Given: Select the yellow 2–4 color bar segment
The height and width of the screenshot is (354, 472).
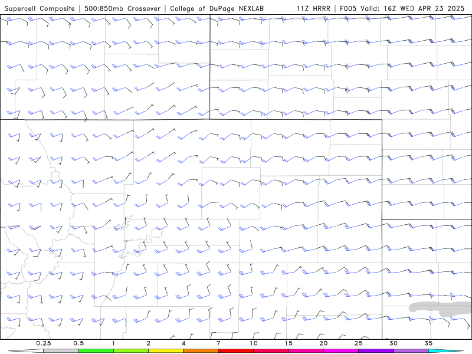Looking at the screenshot, I should (166, 351).
